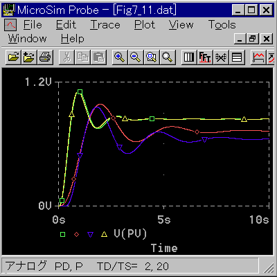
Task: Click the Log Y axis icon
Action: (x=237, y=57)
